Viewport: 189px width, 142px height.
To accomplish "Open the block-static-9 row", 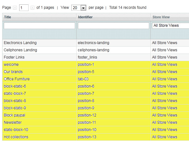I will (96, 108).
